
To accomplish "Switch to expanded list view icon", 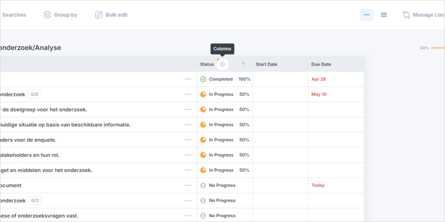I will point(384,15).
